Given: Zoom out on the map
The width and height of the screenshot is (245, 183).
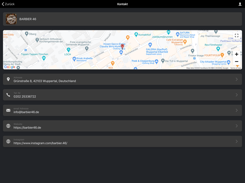Looking at the screenshot, I should [x=237, y=61].
